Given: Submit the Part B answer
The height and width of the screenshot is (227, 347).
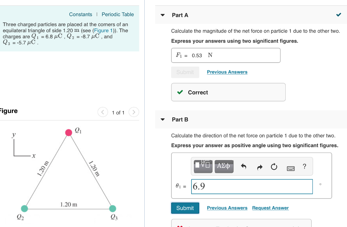Looking at the screenshot, I should coord(185,208).
